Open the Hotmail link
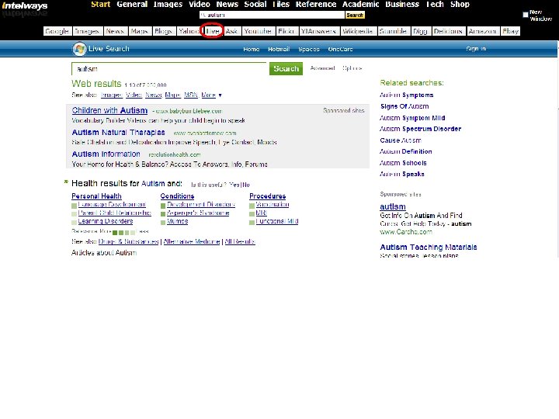This screenshot has height=419, width=559. click(279, 49)
